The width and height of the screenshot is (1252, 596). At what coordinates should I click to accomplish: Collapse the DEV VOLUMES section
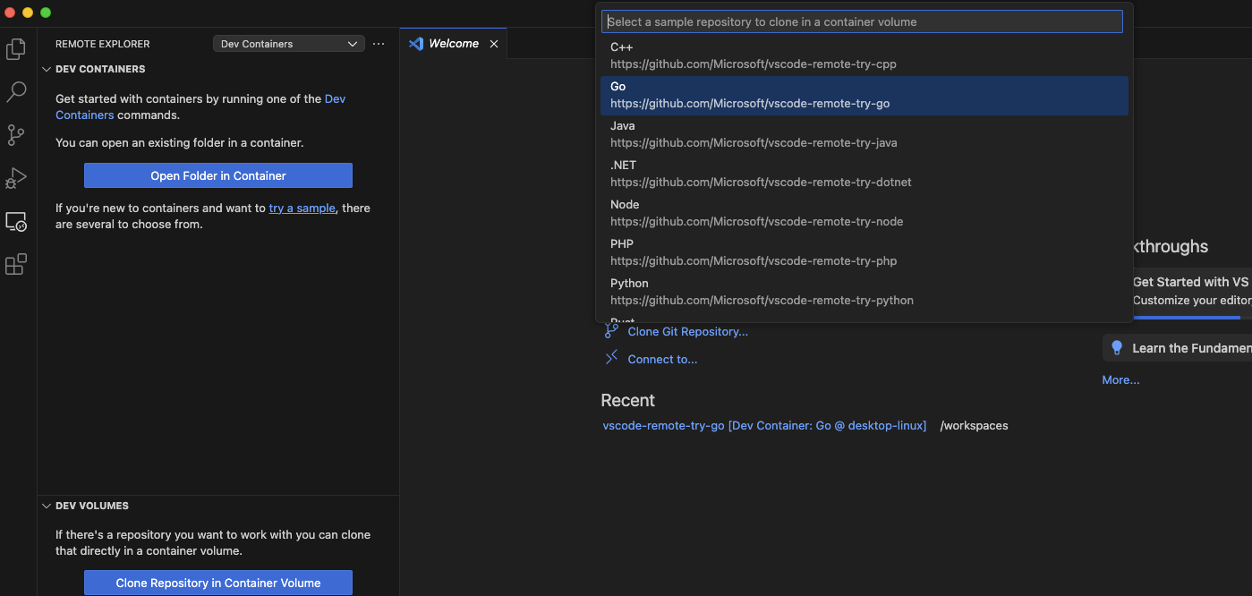(47, 506)
